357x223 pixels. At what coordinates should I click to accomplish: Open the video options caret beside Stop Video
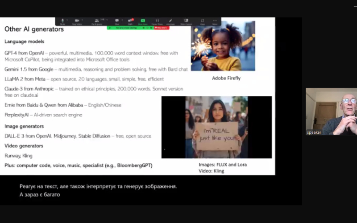(x=83, y=20)
